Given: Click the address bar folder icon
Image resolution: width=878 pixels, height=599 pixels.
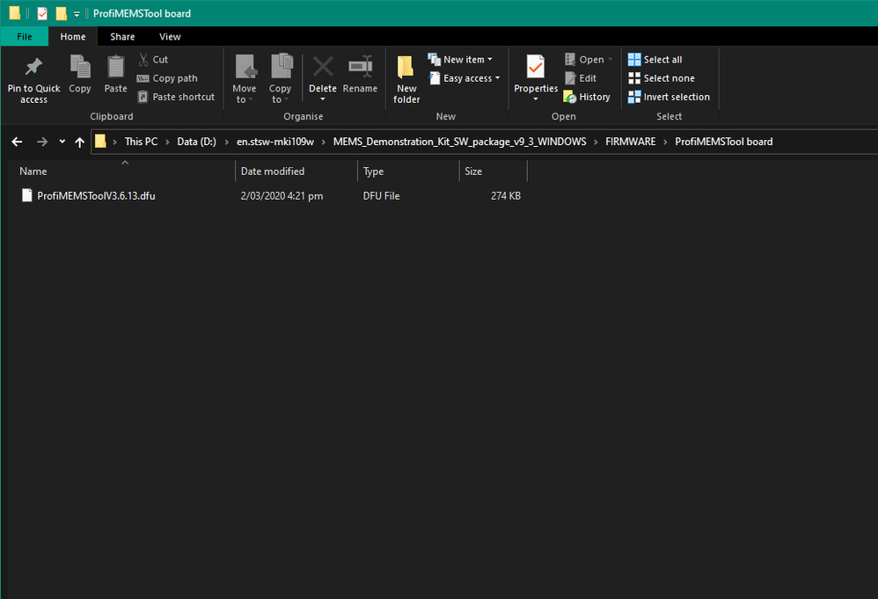Looking at the screenshot, I should click(x=100, y=141).
